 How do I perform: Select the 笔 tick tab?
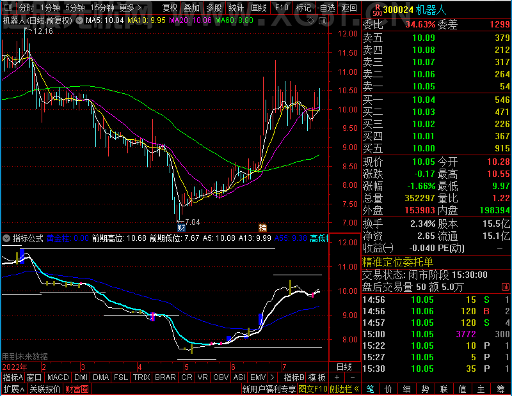tap(370, 389)
